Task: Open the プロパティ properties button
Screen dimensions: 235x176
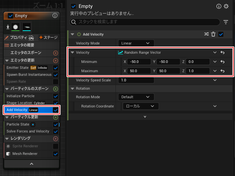Action: 16,38
